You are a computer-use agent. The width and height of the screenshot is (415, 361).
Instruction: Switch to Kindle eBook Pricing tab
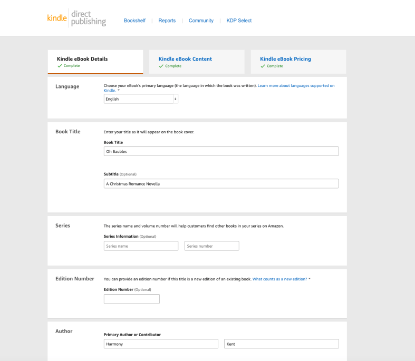tap(285, 59)
